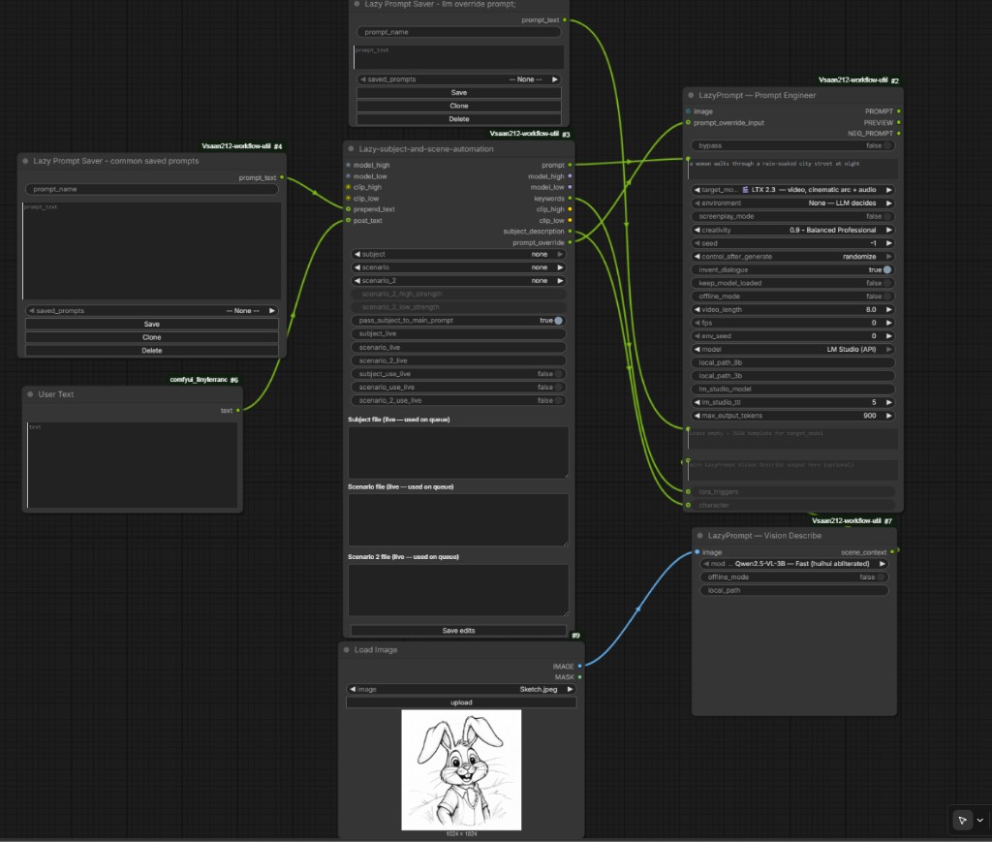Click Save in llm override prompt node
992x842 pixels.
[458, 92]
